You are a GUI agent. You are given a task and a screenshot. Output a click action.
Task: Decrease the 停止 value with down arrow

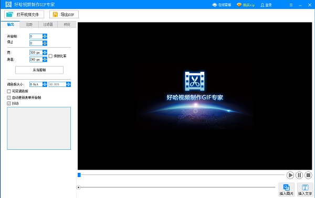coord(45,45)
